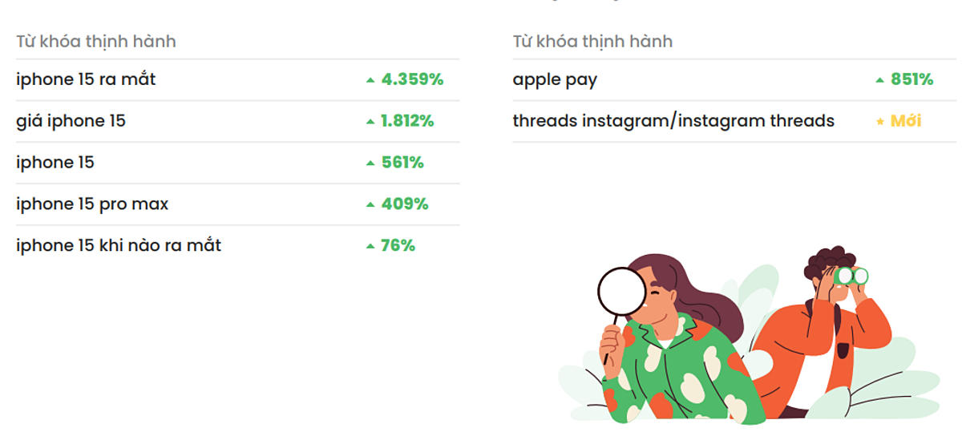Open the "threads instagram/instagram threads" keyword
962x432 pixels.
(x=673, y=121)
